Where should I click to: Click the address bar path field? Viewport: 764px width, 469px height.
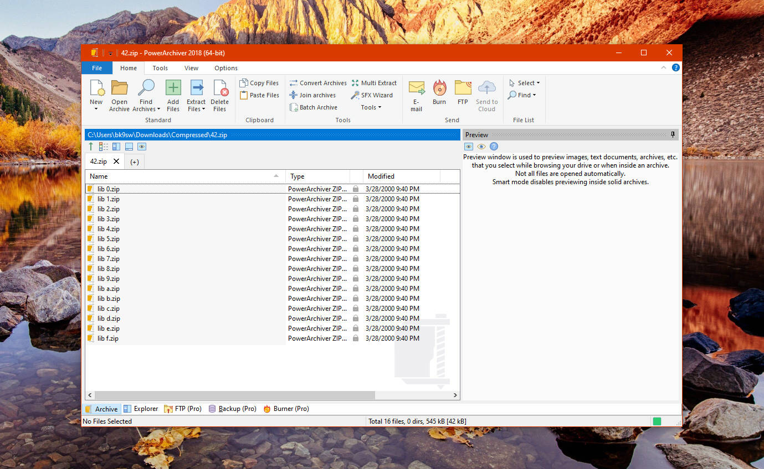pos(272,134)
